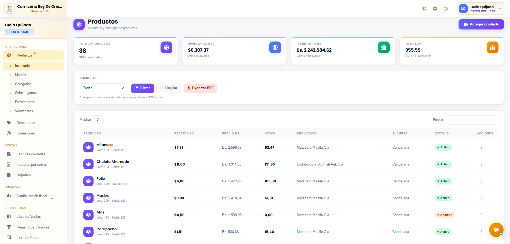Click the Representante badge under sidebar name

click(x=20, y=32)
